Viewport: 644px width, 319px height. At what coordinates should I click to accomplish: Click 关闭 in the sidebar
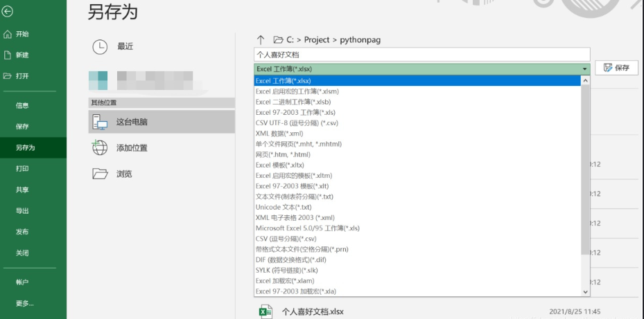pos(22,253)
